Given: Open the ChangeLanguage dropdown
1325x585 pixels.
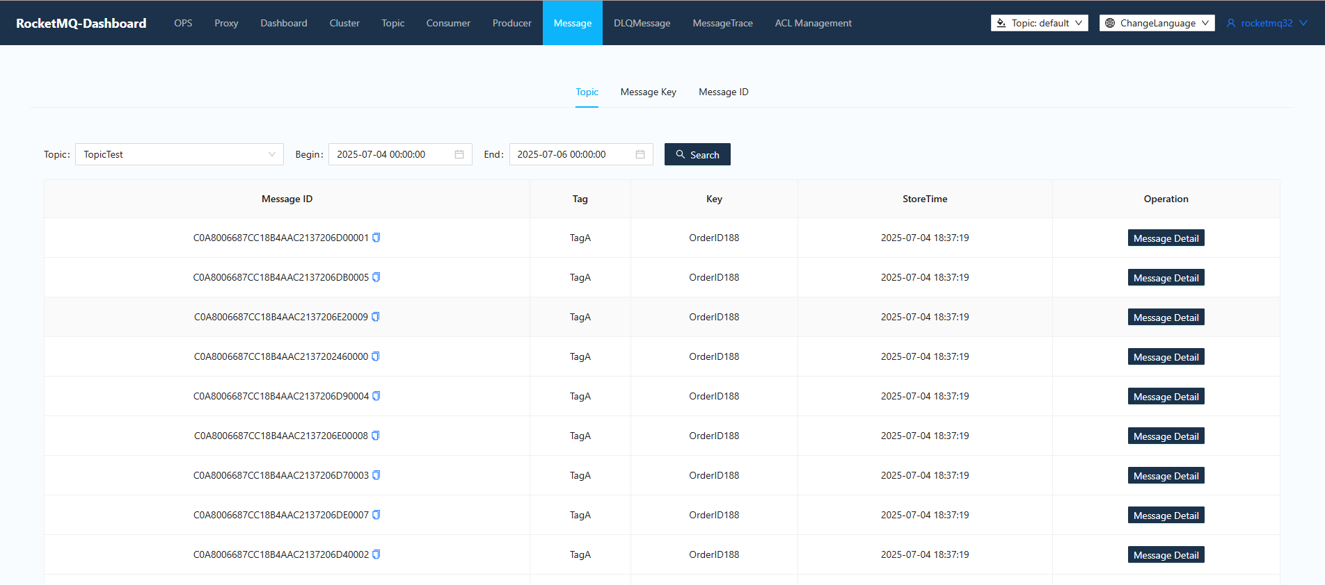Looking at the screenshot, I should (x=1157, y=23).
